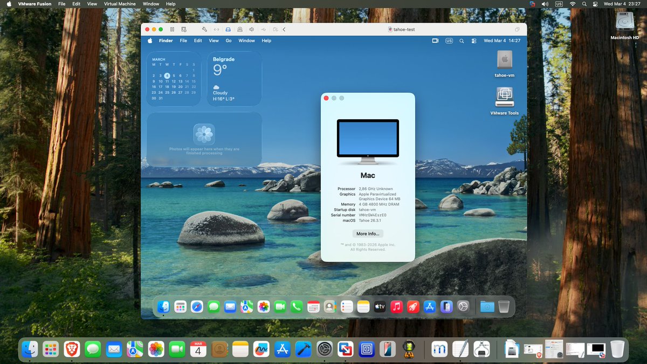Pause the virtual machine via toolbar pause icon
The height and width of the screenshot is (364, 647).
click(x=172, y=30)
